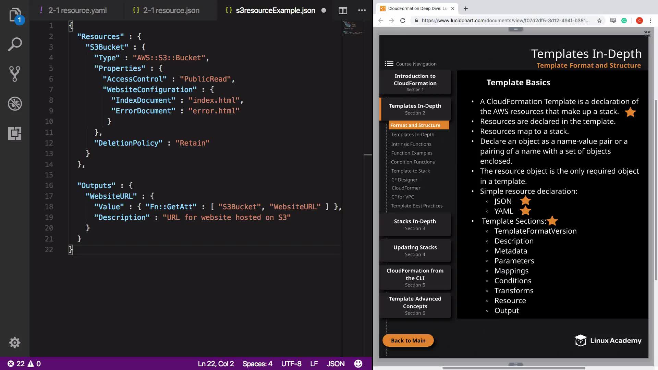Bookmark the page with the star icon
Viewport: 658px width, 370px height.
point(599,21)
